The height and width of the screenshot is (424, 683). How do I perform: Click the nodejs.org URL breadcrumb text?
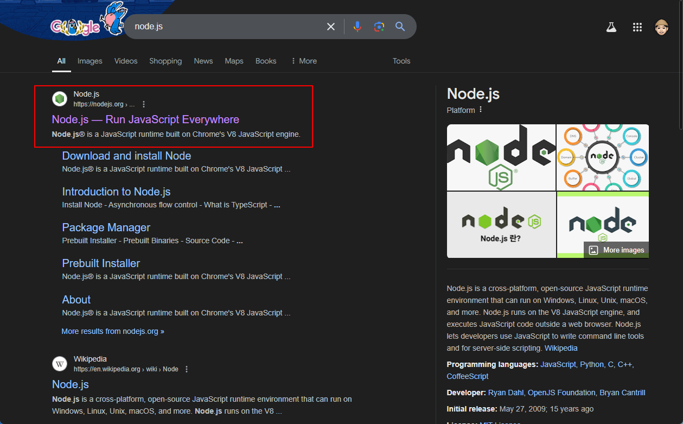click(104, 104)
